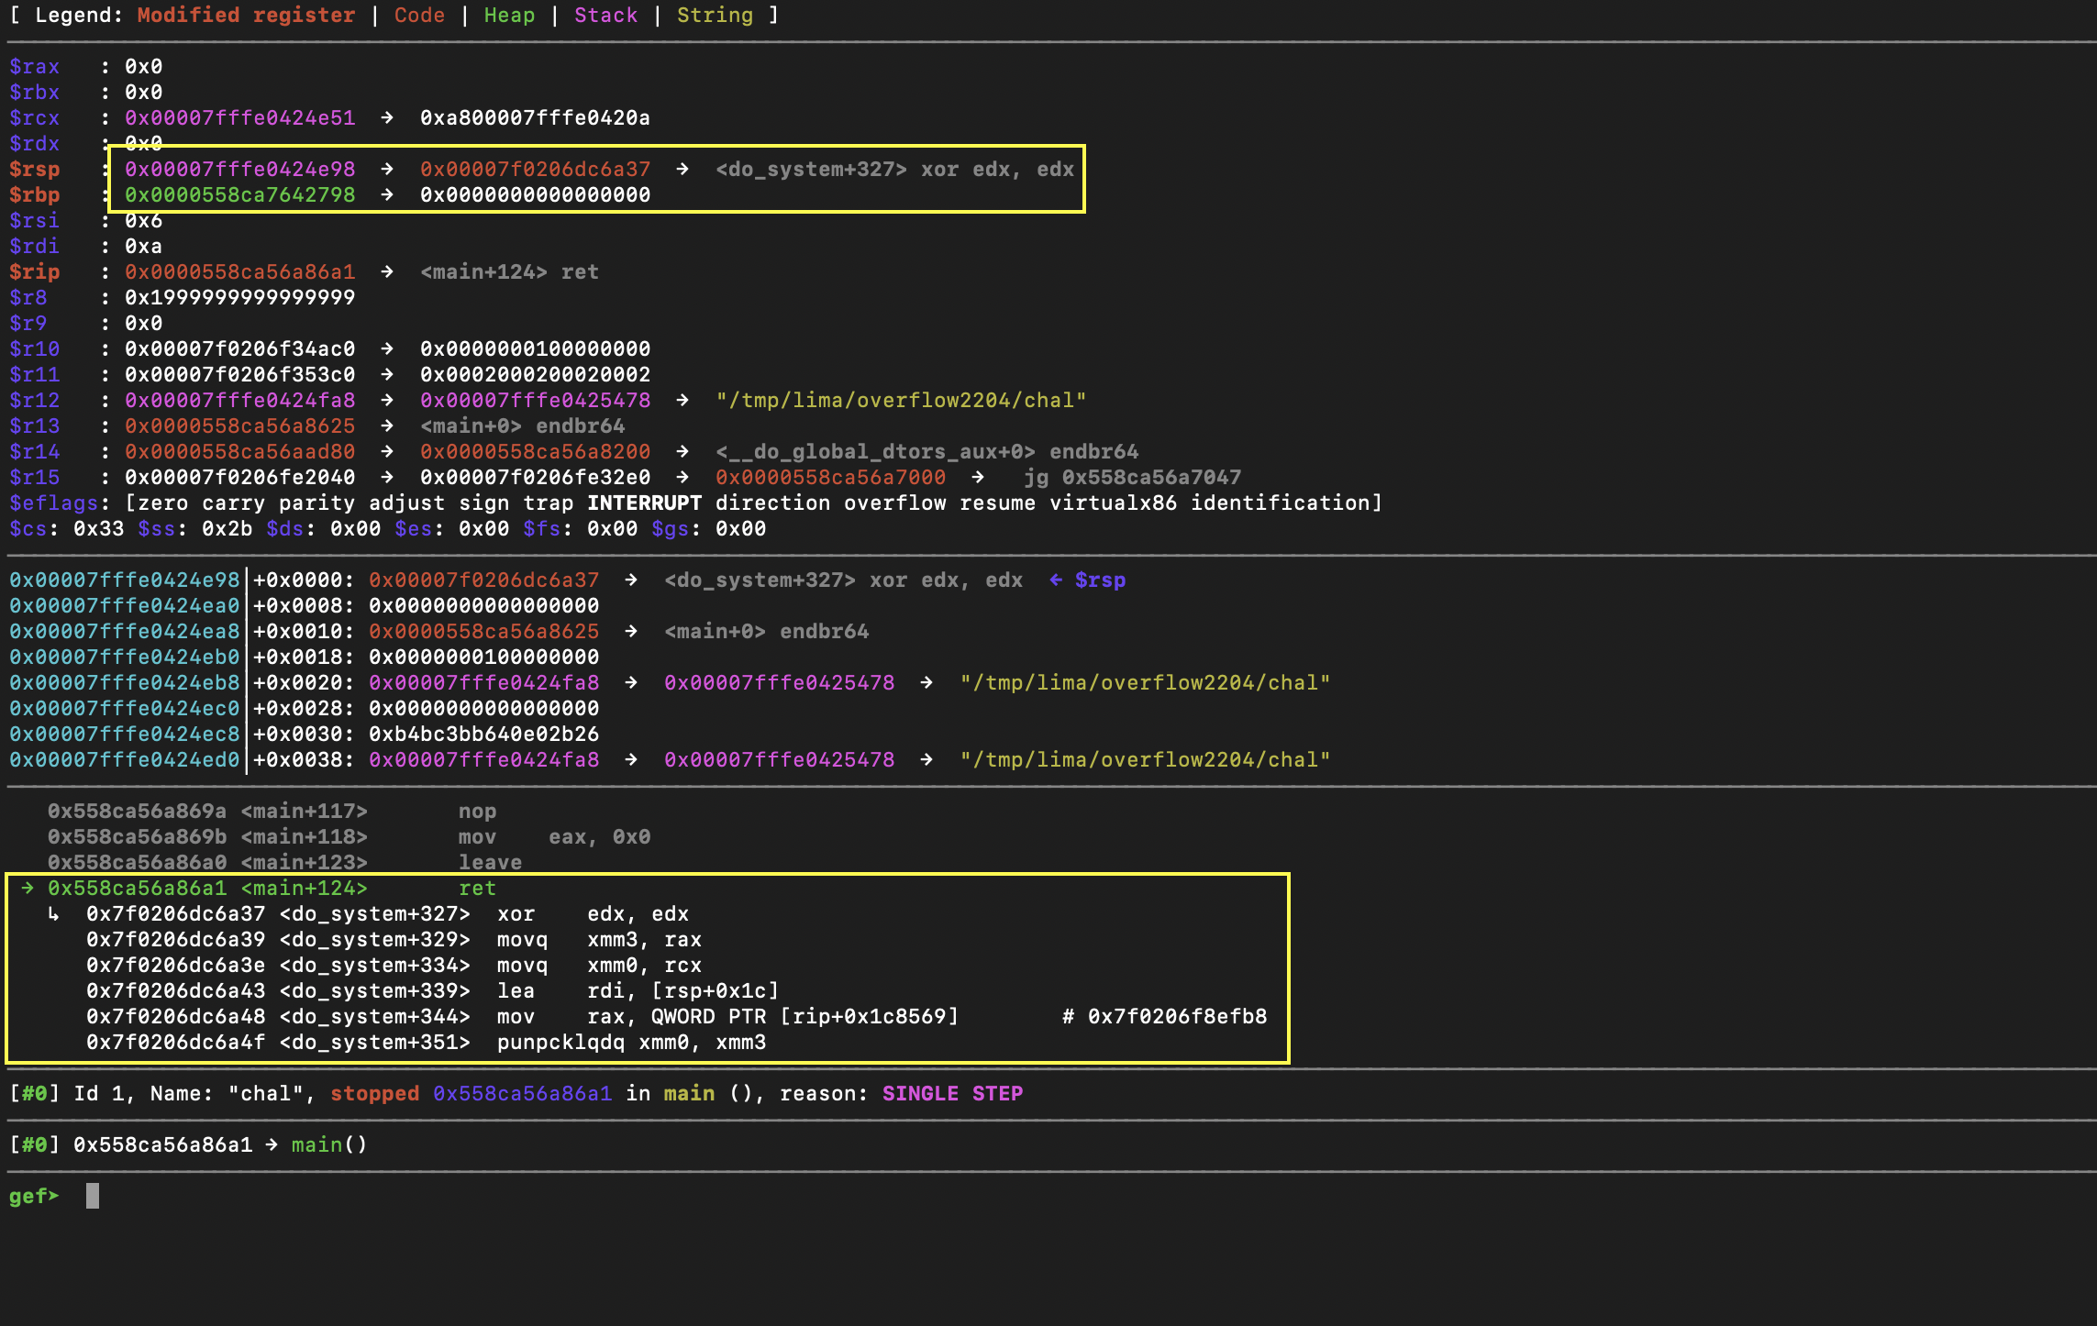
Task: Click the $rbx register label
Action: (x=34, y=93)
